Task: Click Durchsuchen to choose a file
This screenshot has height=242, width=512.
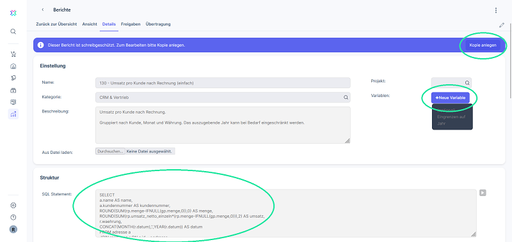Action: pos(110,151)
